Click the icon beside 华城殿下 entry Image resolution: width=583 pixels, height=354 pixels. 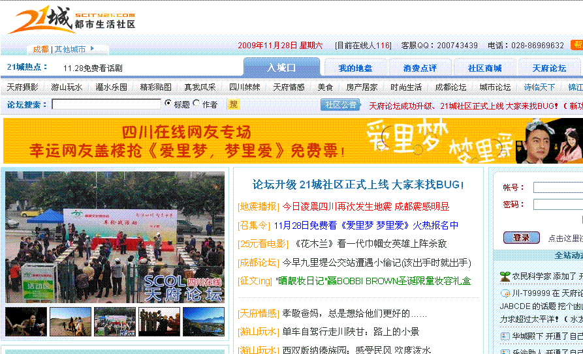point(505,336)
